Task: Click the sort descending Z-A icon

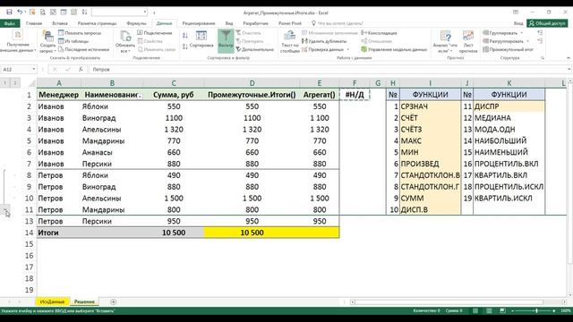Action: (185, 47)
